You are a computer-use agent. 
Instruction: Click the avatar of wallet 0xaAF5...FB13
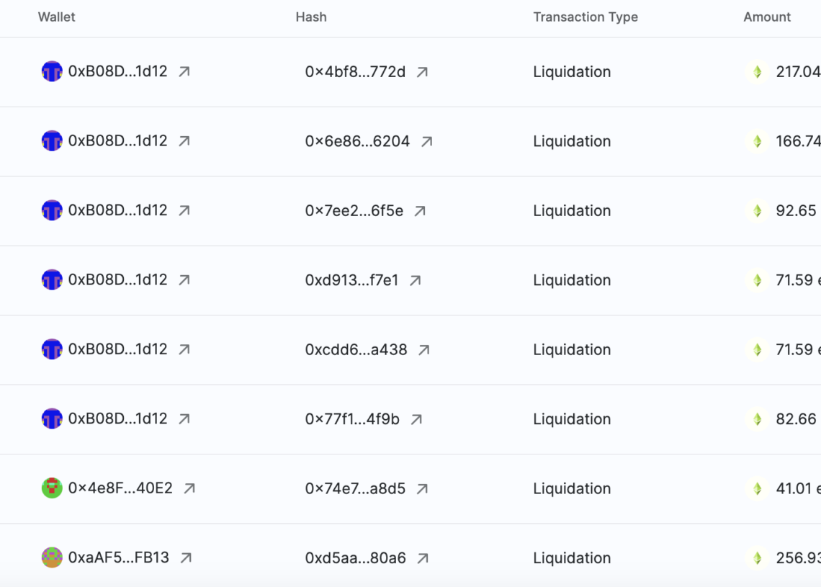pos(52,557)
